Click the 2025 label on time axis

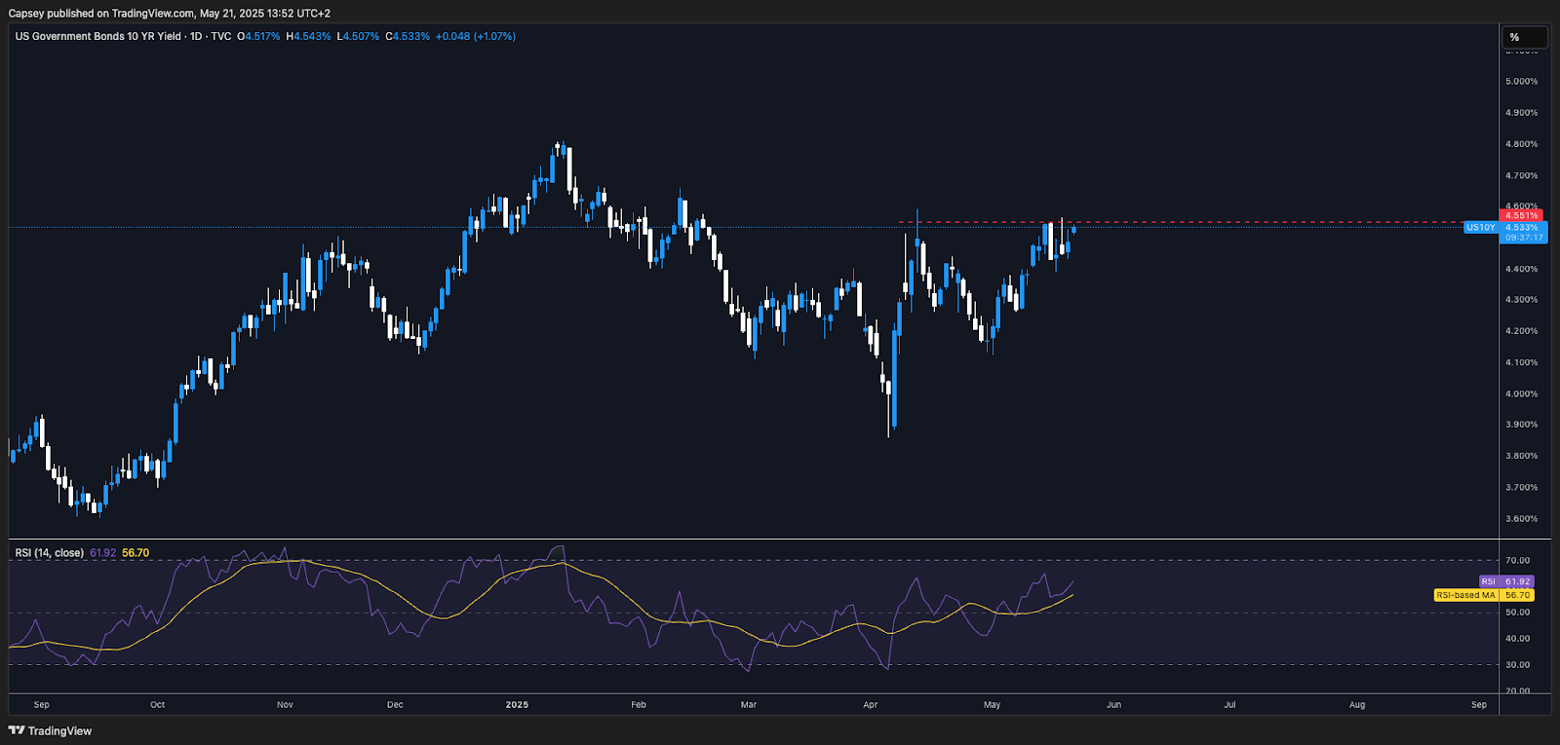[x=517, y=704]
